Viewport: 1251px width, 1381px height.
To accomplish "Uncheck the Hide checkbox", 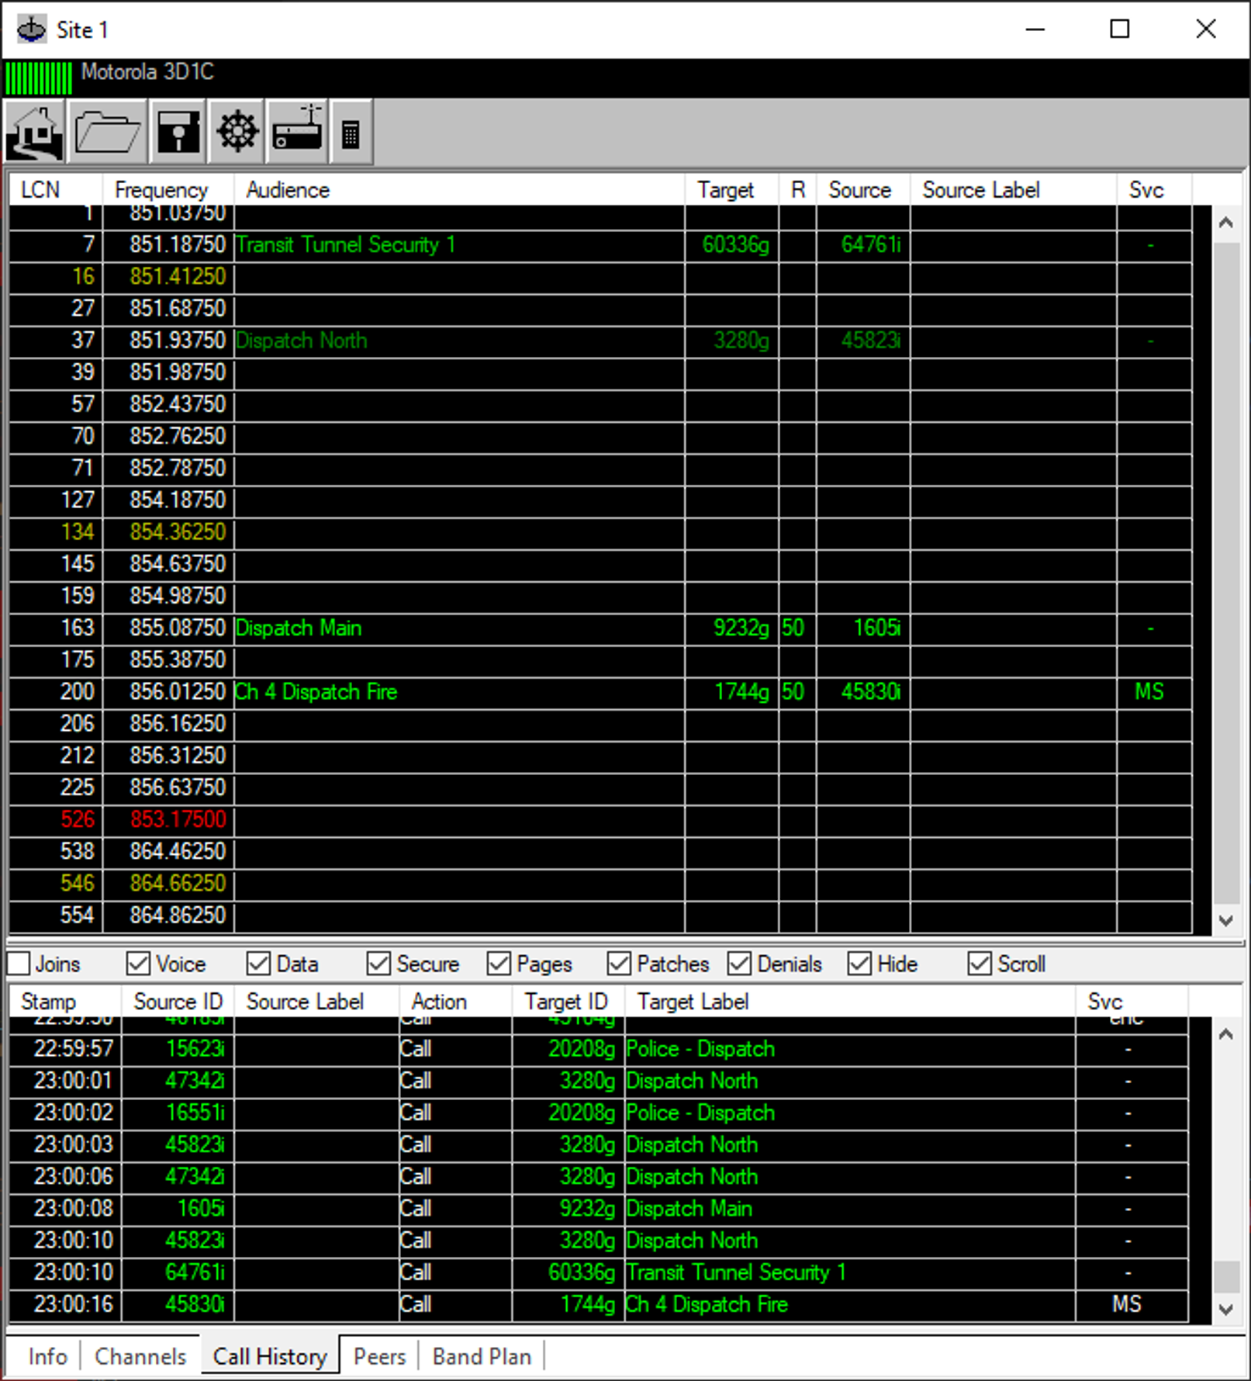I will pos(859,964).
